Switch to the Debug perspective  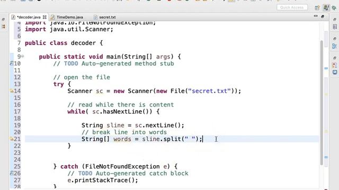tap(334, 8)
